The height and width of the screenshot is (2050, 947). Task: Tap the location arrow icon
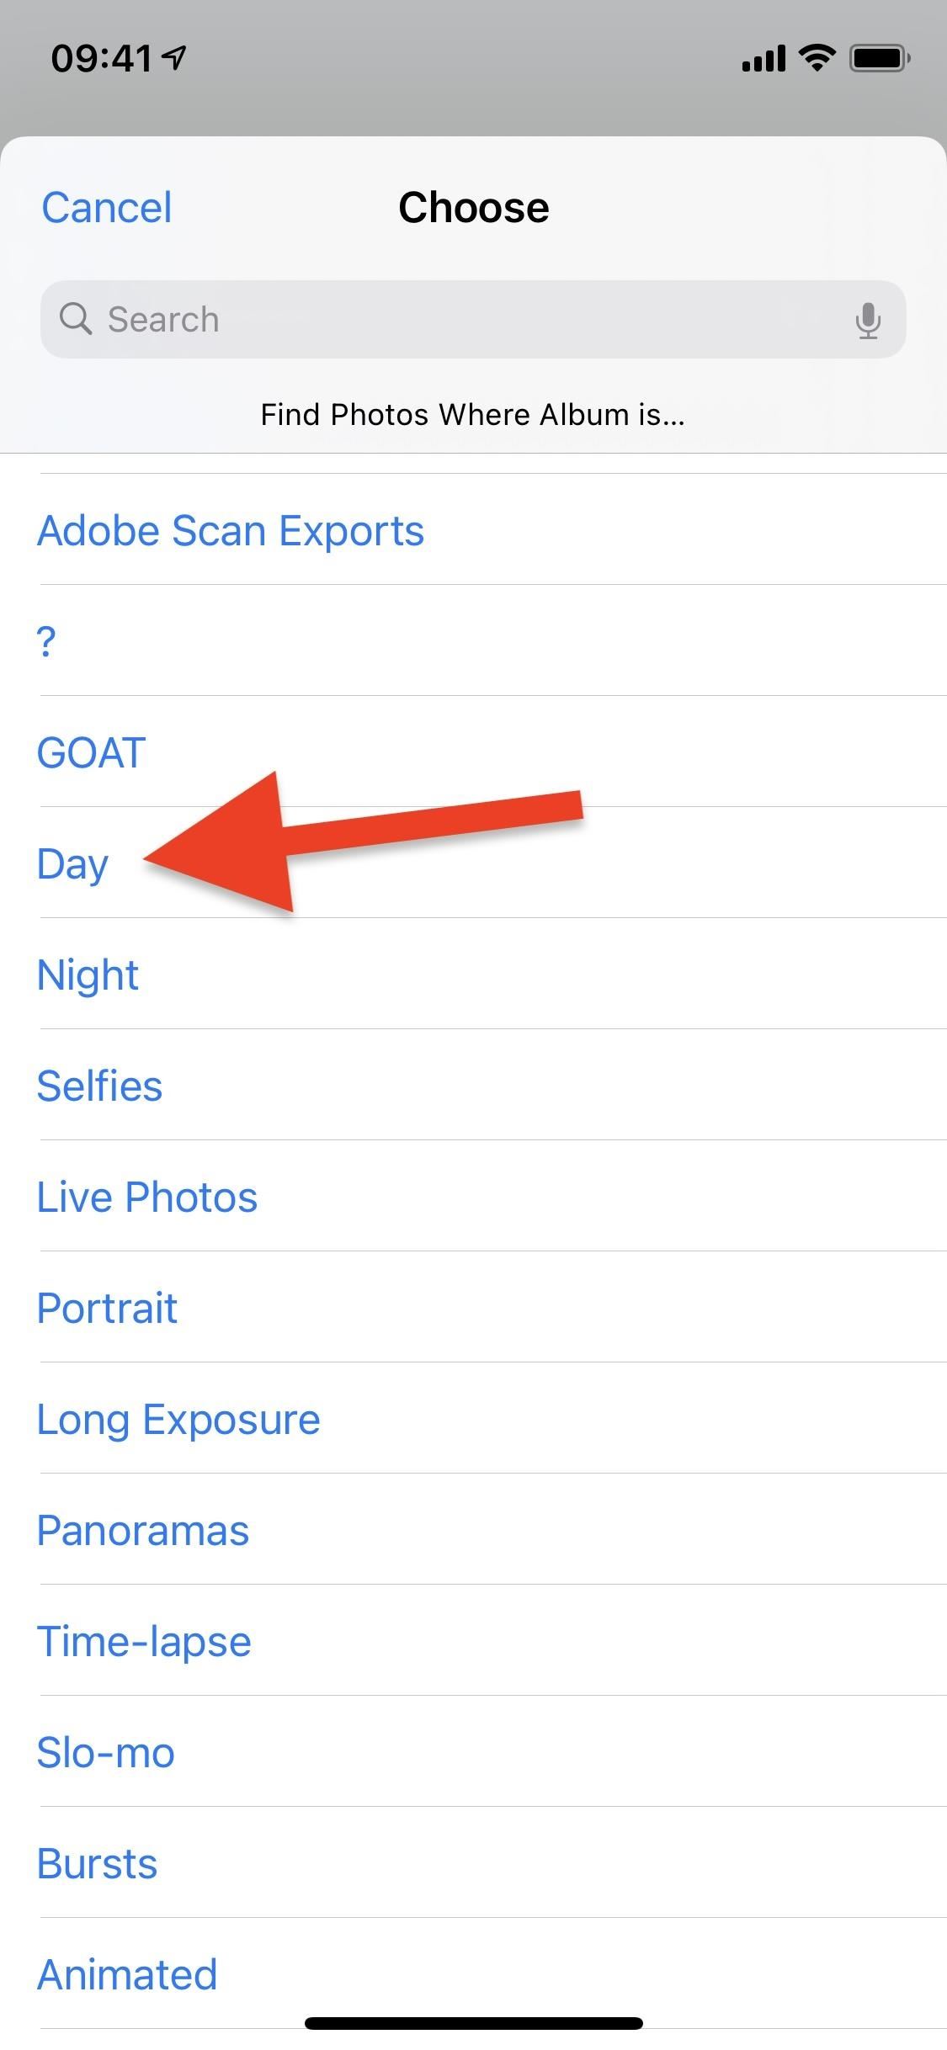(175, 57)
